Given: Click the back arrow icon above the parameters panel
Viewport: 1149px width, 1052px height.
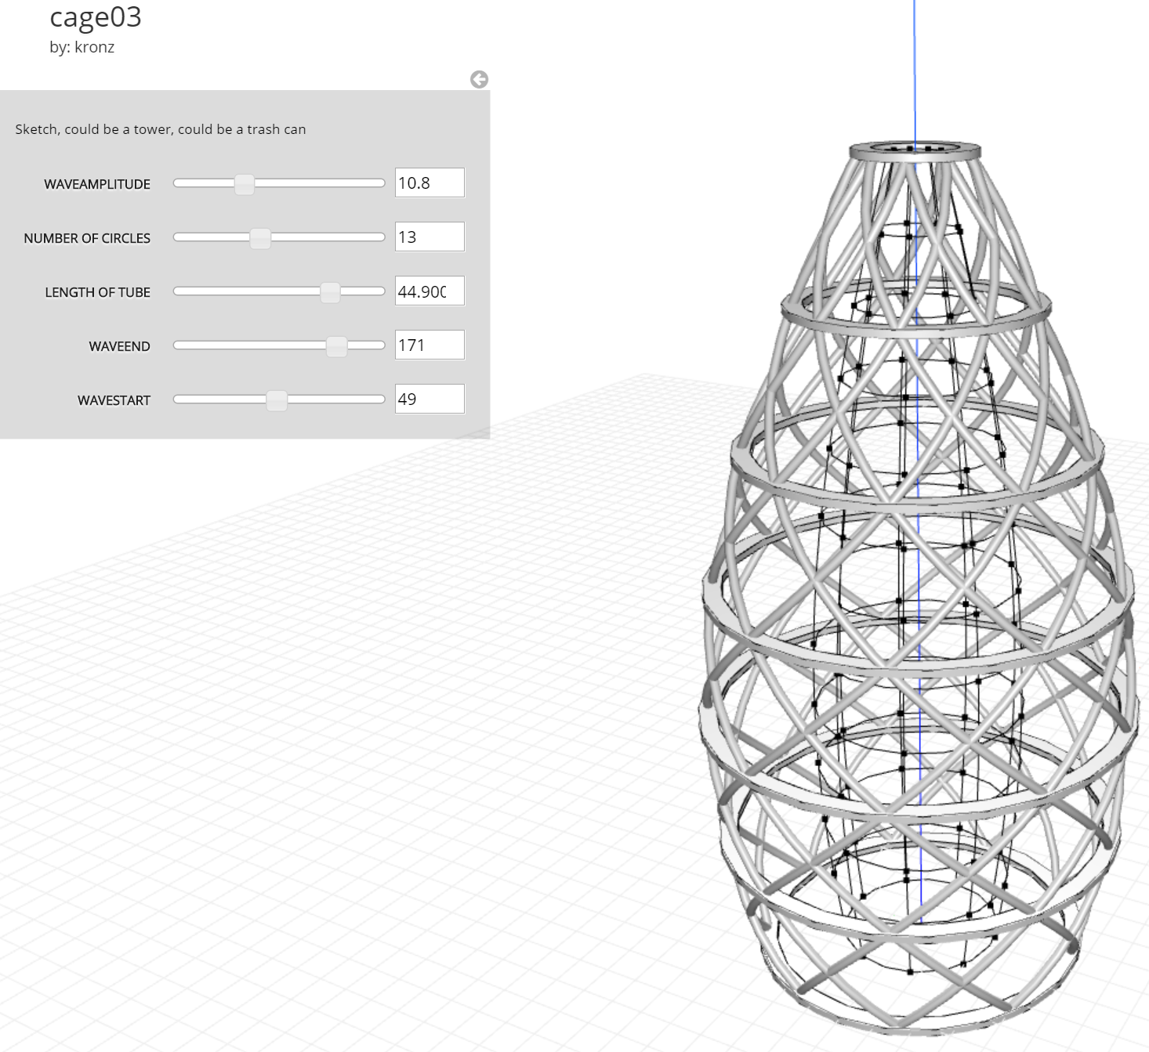Looking at the screenshot, I should (480, 79).
